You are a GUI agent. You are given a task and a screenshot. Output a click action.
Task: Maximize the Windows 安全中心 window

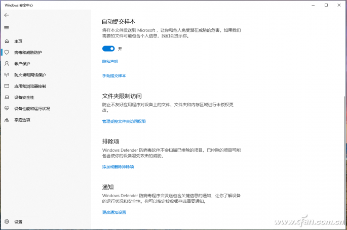point(326,5)
